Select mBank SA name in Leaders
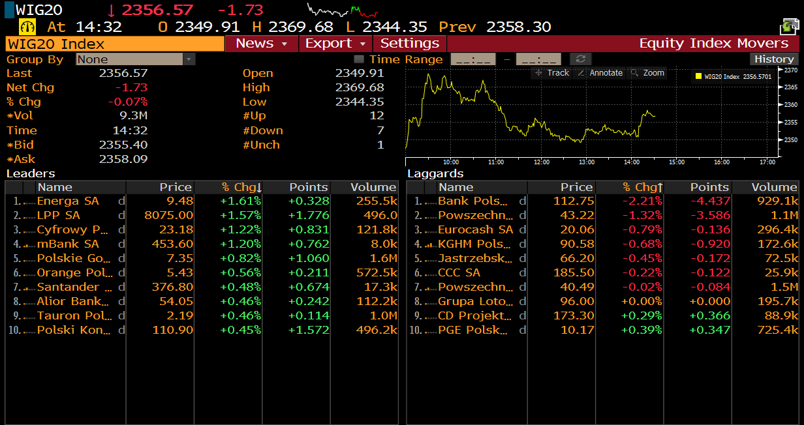Image resolution: width=804 pixels, height=425 pixels. point(68,244)
